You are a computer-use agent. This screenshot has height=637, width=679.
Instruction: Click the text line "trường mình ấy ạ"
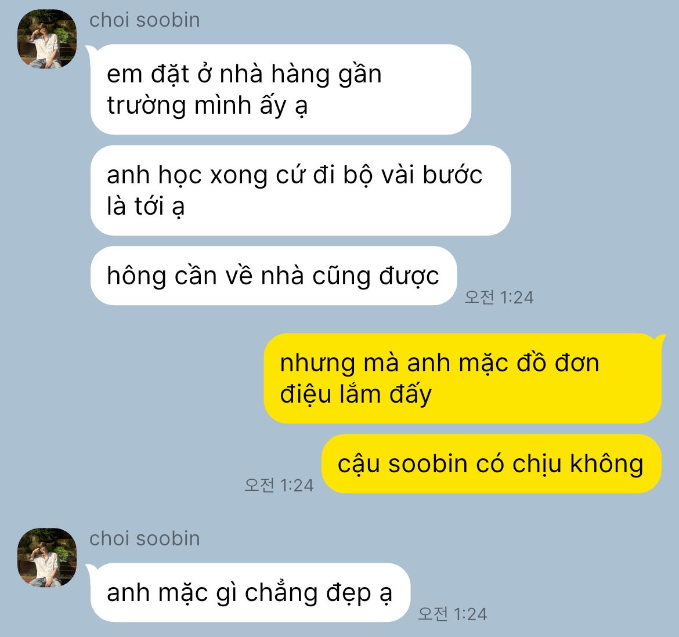[x=207, y=106]
